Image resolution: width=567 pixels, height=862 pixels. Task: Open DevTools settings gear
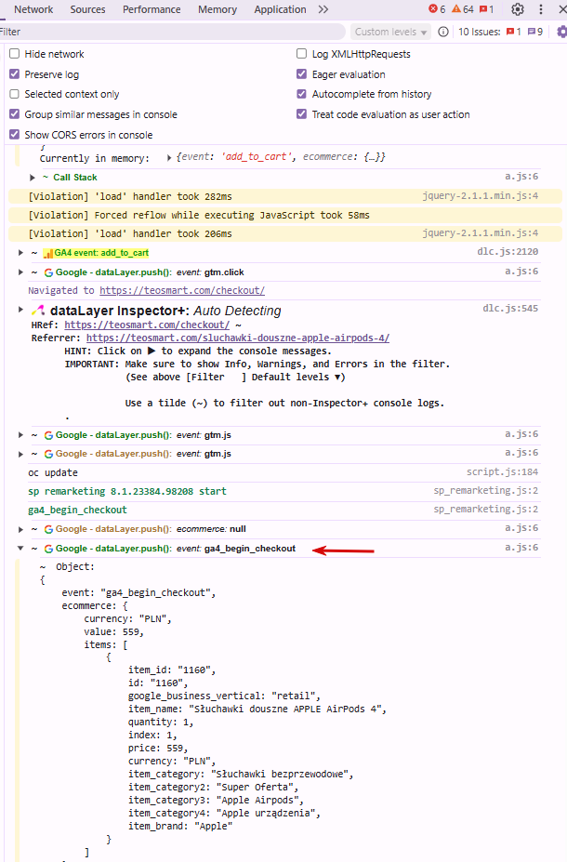coord(518,9)
